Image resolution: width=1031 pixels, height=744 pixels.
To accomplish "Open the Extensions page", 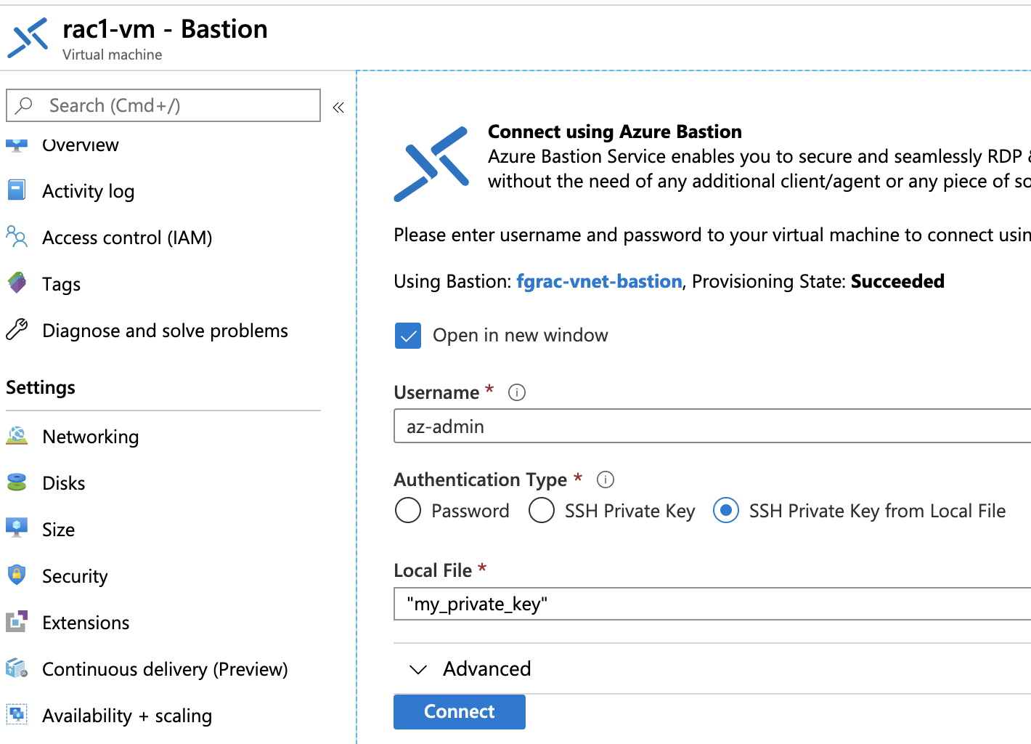I will [86, 622].
